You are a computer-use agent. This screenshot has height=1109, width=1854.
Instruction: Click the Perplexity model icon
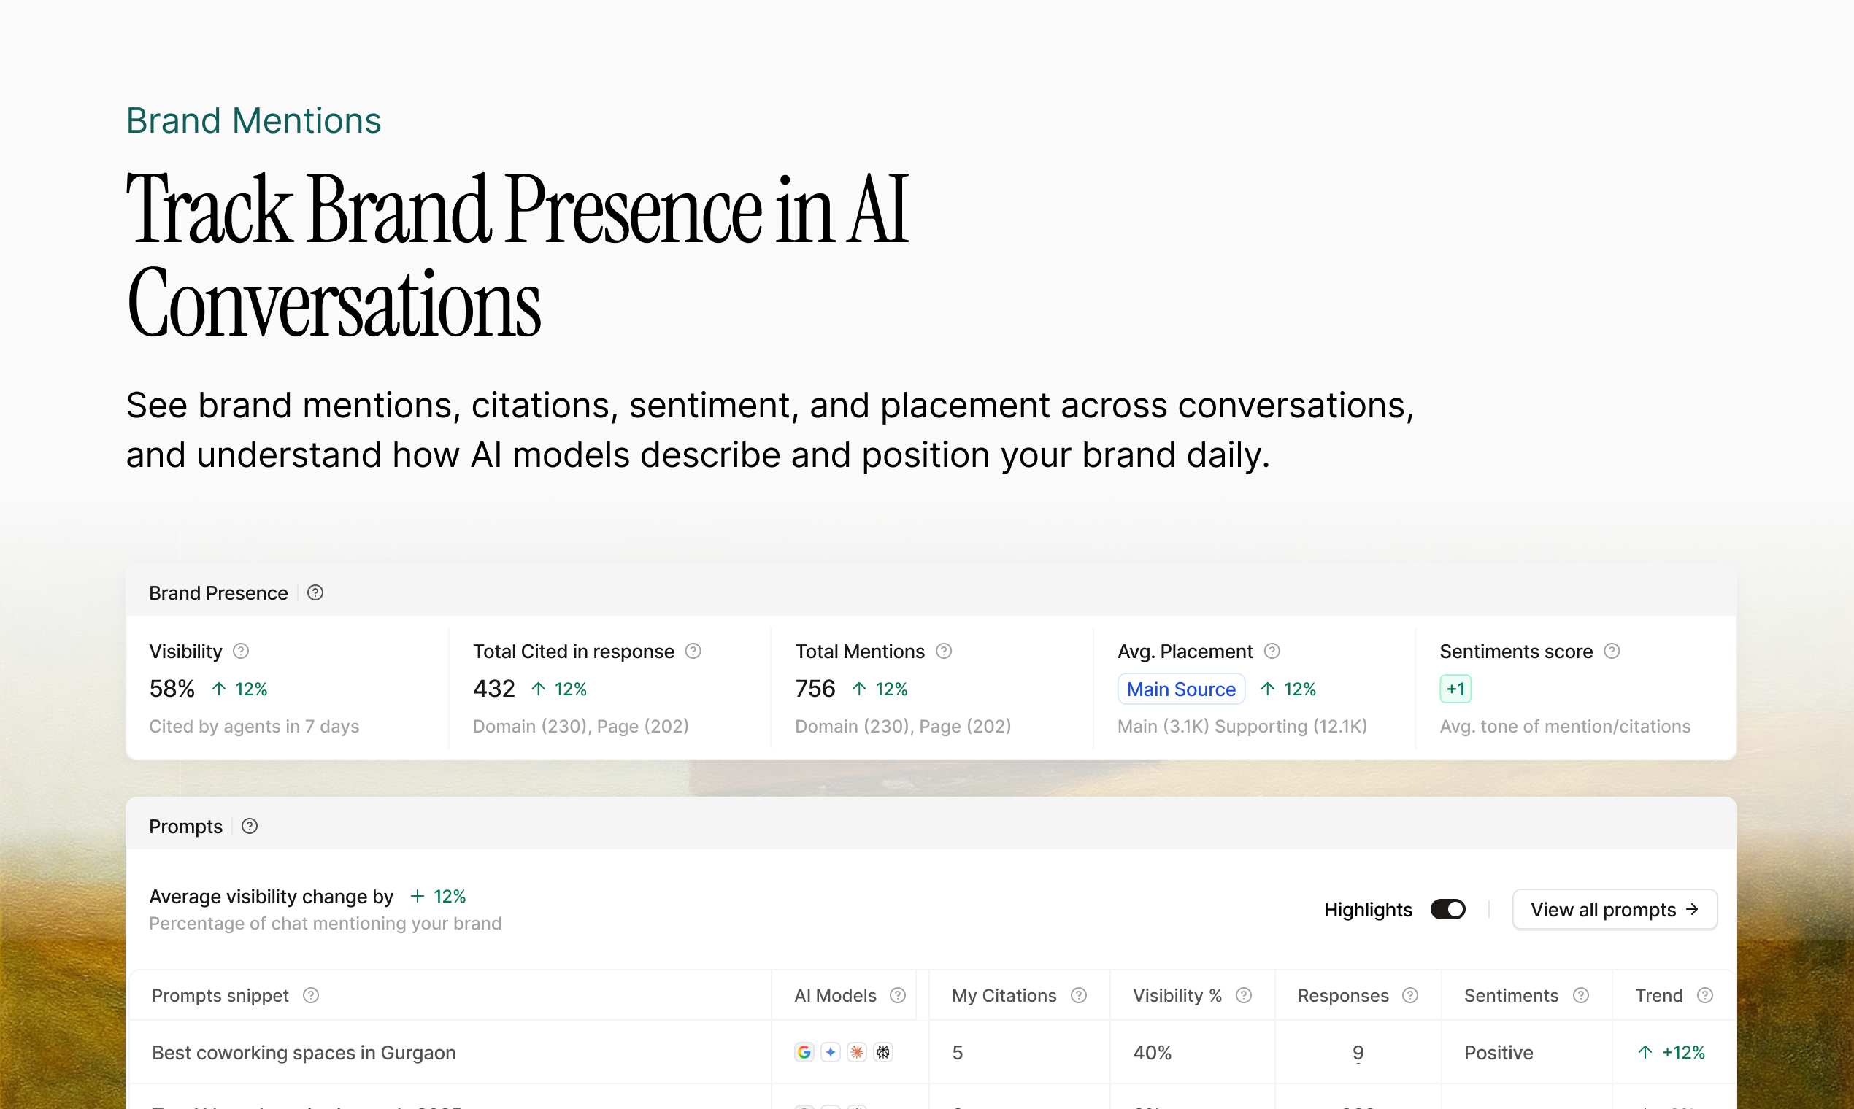click(x=883, y=1052)
